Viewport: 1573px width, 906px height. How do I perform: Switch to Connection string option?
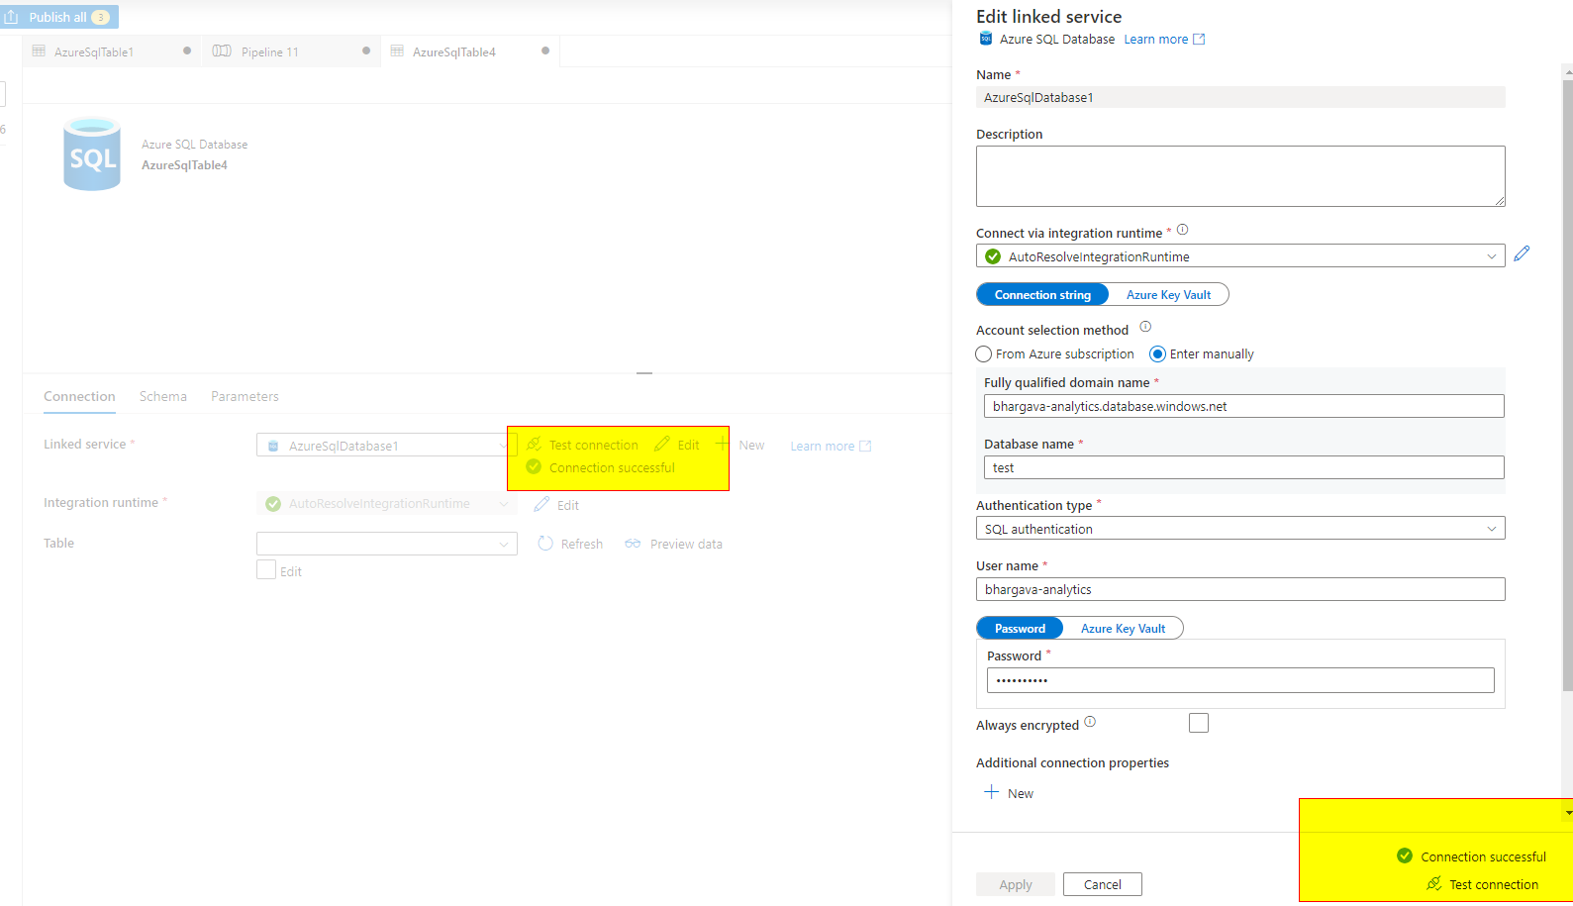1042,294
